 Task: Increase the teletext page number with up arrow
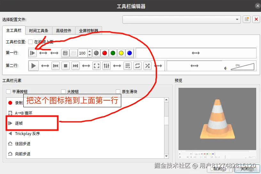[x=90, y=51]
